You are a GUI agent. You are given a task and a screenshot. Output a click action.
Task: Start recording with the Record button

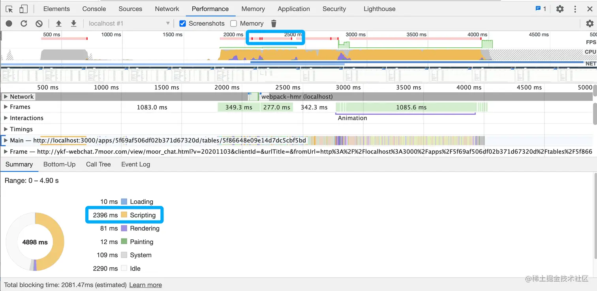coord(9,24)
